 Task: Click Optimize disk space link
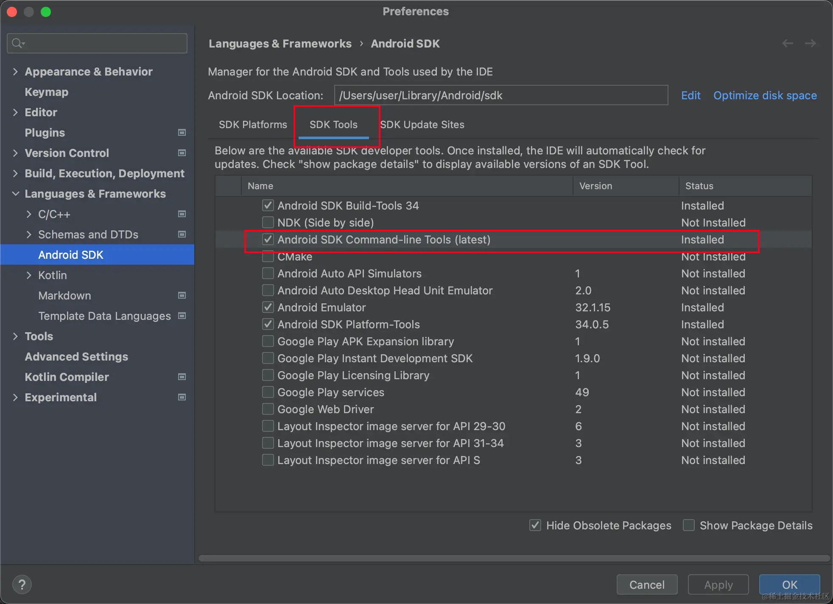[765, 95]
